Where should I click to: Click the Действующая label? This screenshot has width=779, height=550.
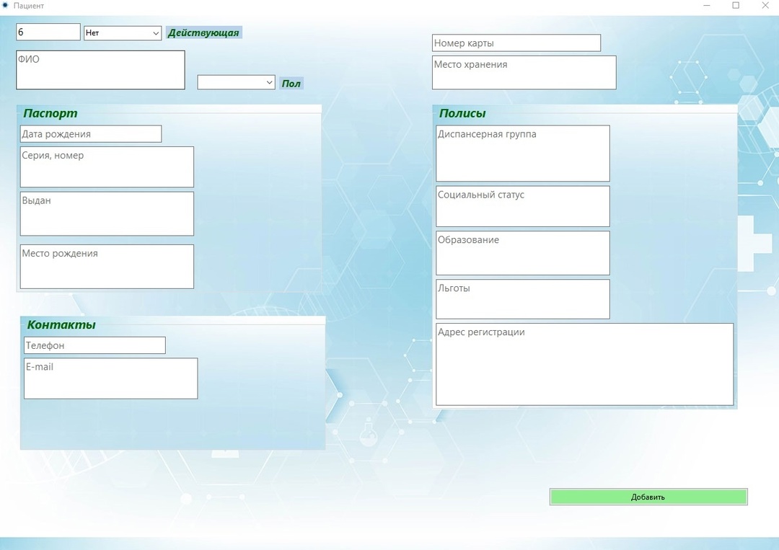point(203,32)
